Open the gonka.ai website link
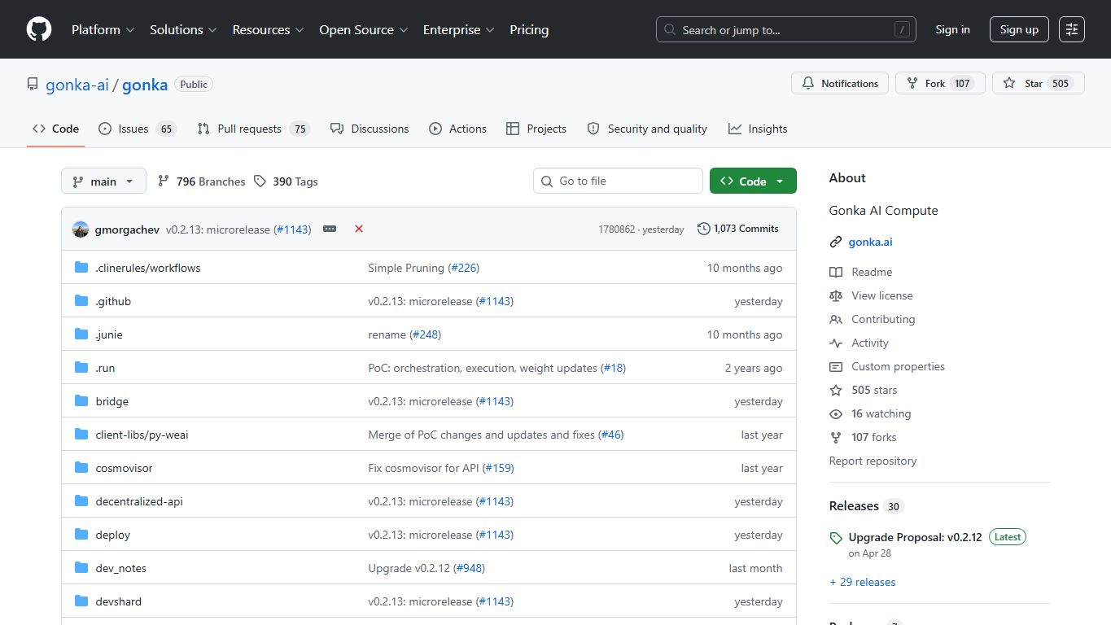 [x=870, y=242]
